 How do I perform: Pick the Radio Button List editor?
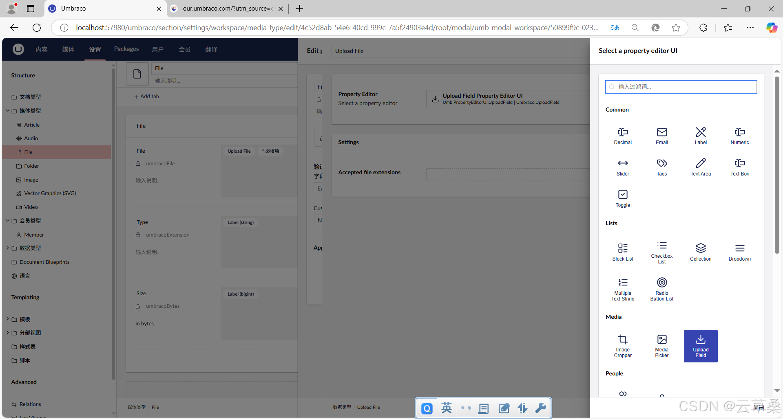(662, 290)
